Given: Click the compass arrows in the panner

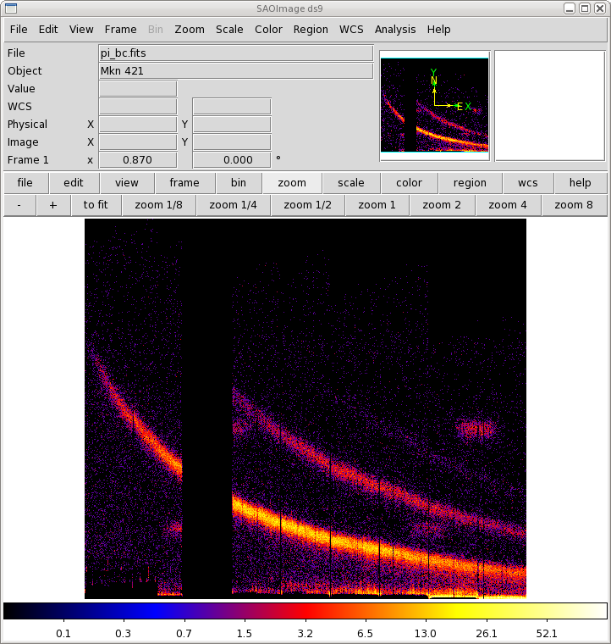Looking at the screenshot, I should 450,91.
